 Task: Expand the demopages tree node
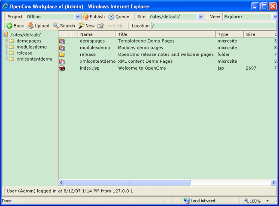point(6,41)
